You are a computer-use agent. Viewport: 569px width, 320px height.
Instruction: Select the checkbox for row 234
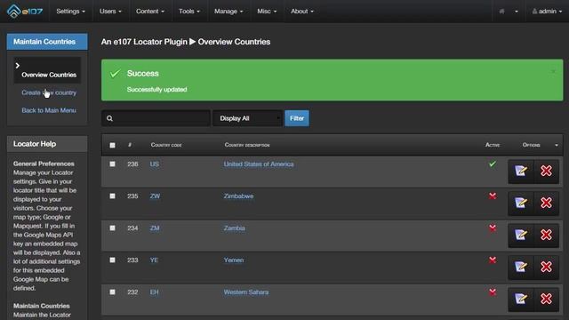click(x=113, y=228)
